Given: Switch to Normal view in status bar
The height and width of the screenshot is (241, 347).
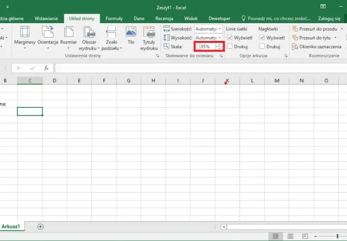Looking at the screenshot, I should tap(276, 236).
